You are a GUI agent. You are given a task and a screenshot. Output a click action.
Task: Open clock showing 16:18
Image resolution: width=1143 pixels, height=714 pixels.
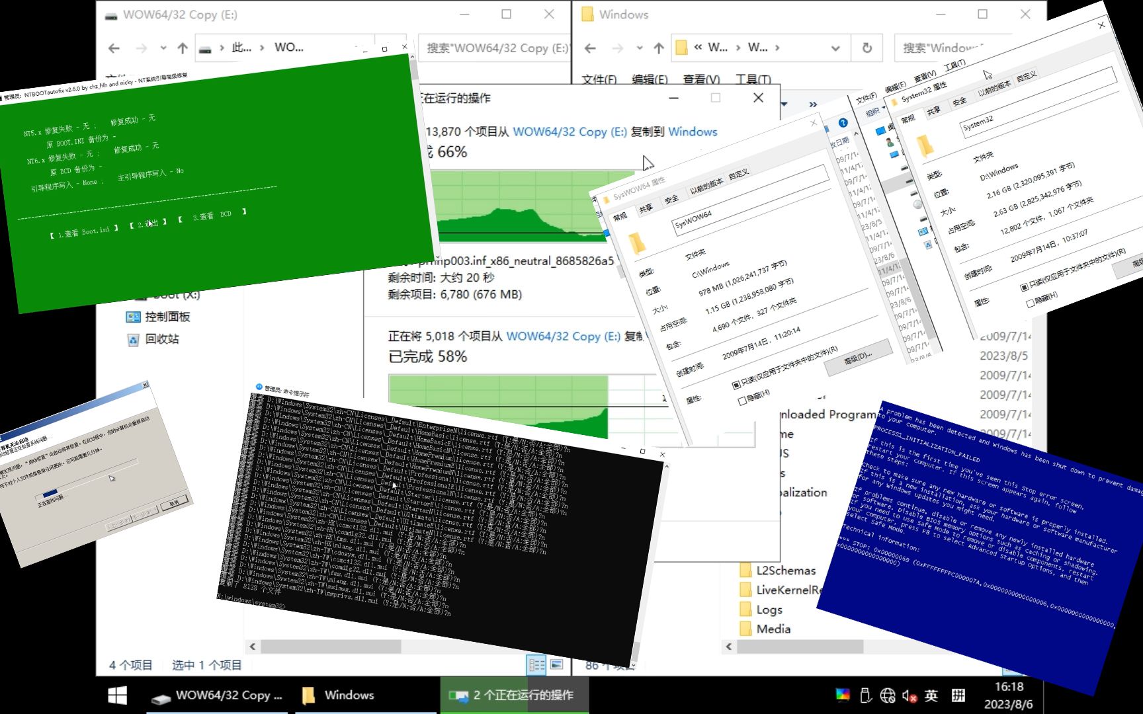1009,695
